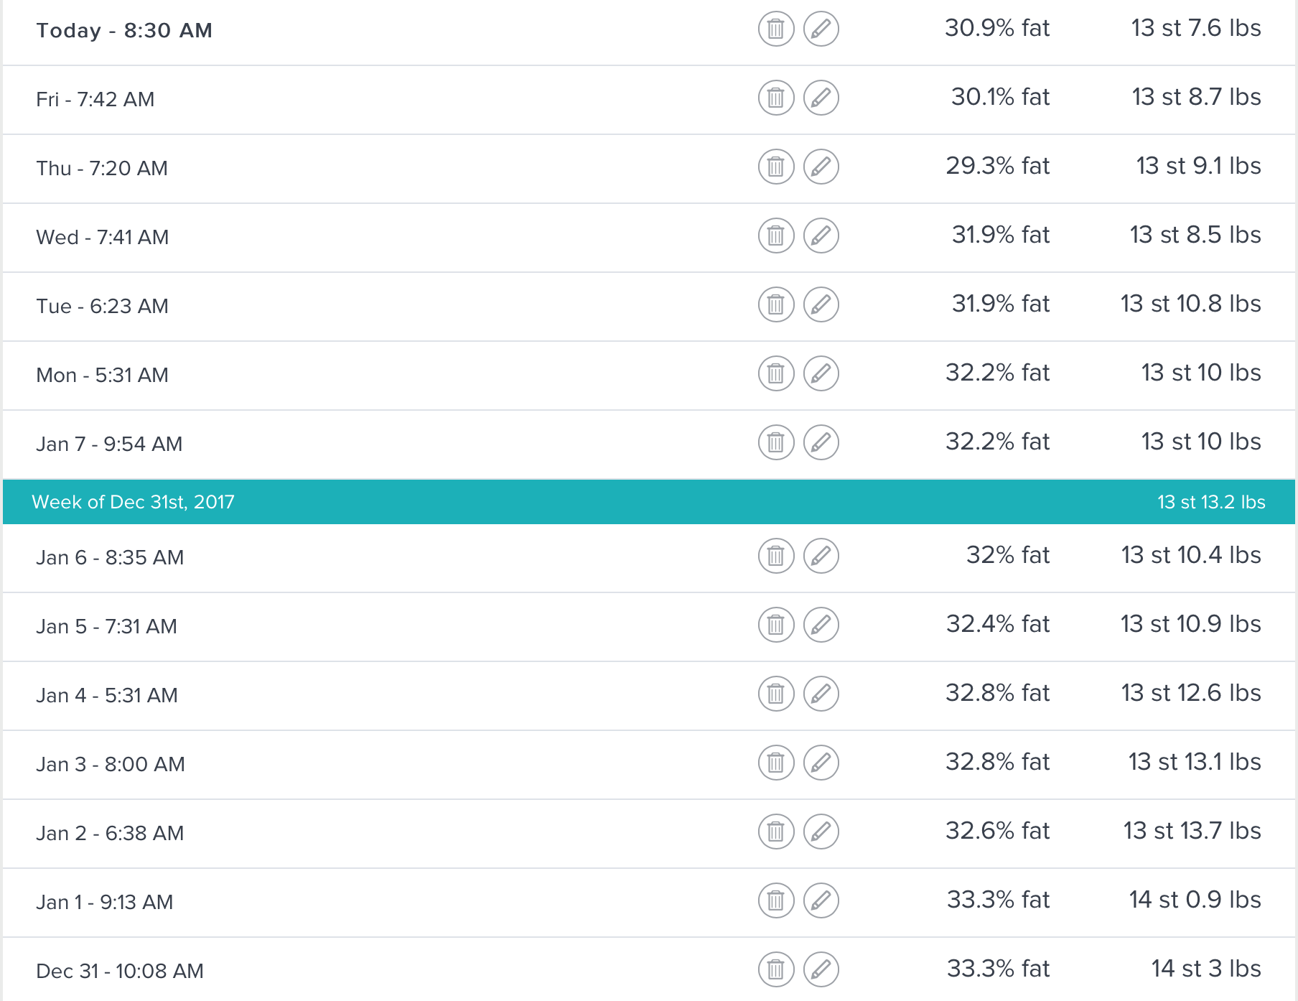Delete the Jan 4 5:31 AM entry
Viewport: 1298px width, 1001px height.
point(775,694)
